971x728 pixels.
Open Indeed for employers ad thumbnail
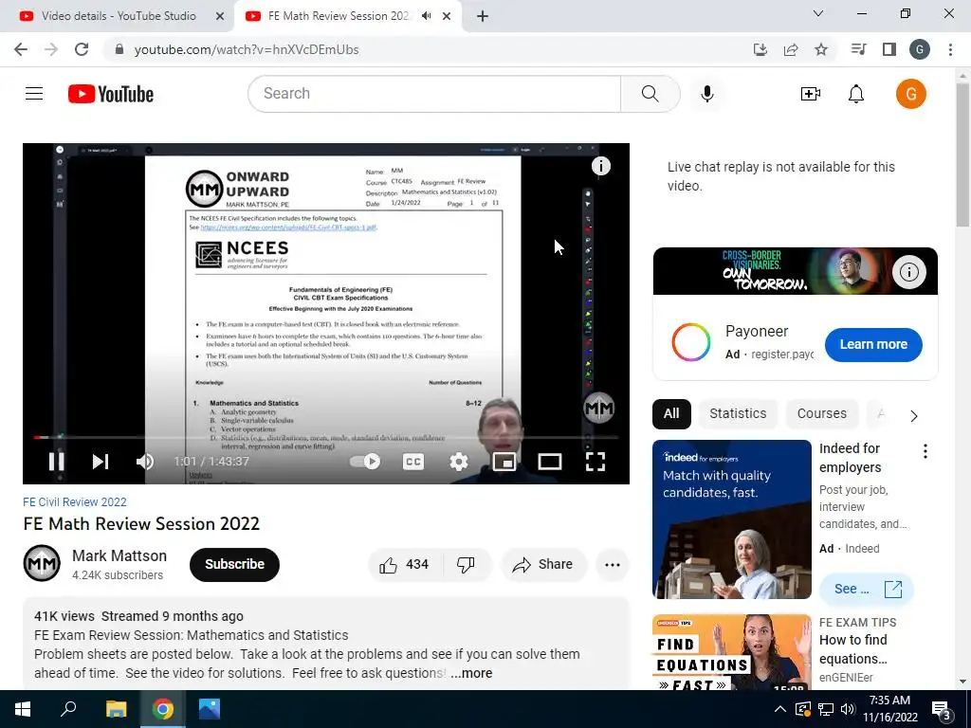click(x=731, y=519)
